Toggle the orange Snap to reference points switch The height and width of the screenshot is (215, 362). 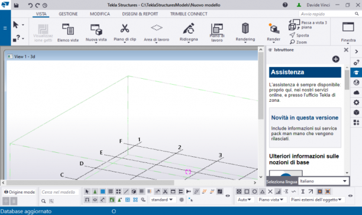click(x=320, y=191)
